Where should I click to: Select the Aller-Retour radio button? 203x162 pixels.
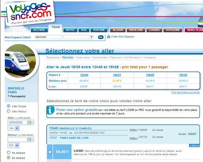point(9,111)
